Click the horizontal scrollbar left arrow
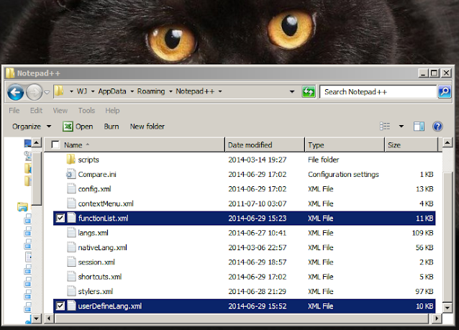The image size is (459, 330). [x=49, y=318]
